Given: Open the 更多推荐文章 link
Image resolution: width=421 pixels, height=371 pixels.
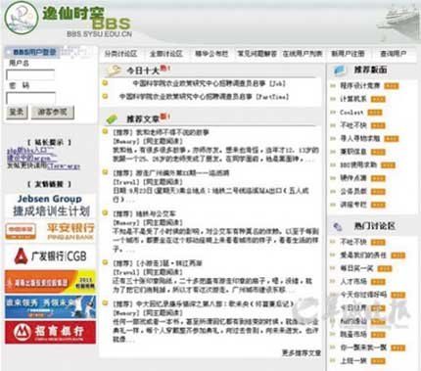Looking at the screenshot, I should pyautogui.click(x=302, y=352).
